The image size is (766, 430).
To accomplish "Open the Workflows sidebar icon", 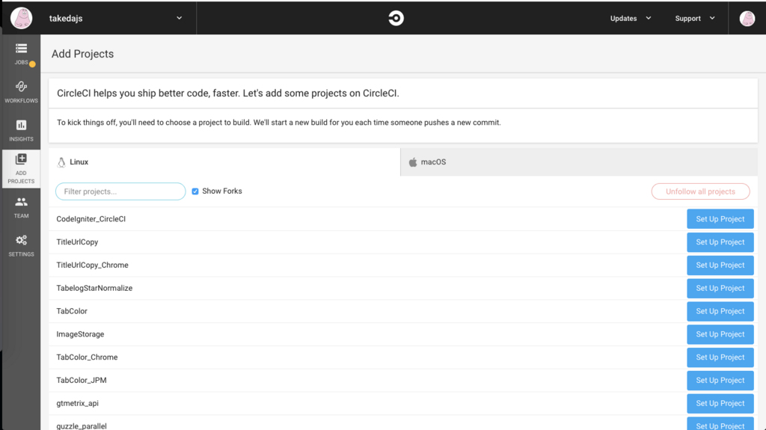I will click(21, 87).
